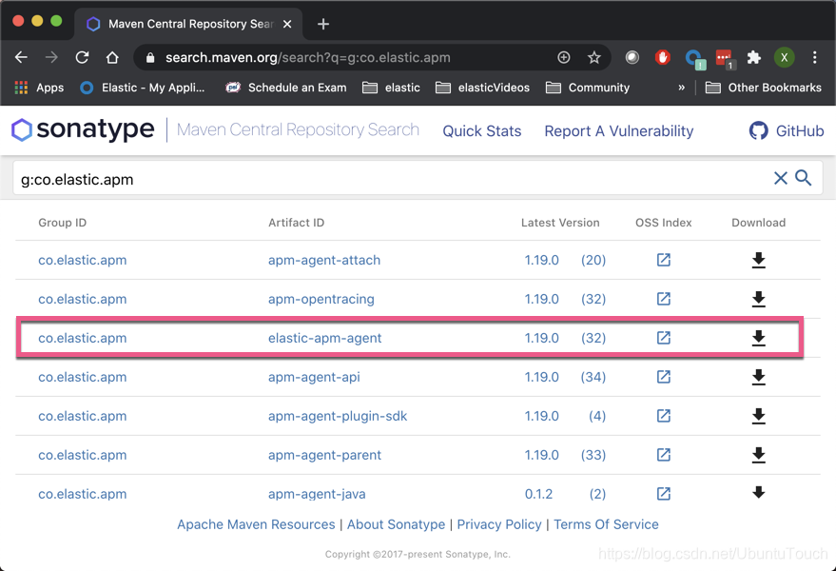The width and height of the screenshot is (836, 571).
Task: Clear the search query with X icon
Action: point(781,178)
